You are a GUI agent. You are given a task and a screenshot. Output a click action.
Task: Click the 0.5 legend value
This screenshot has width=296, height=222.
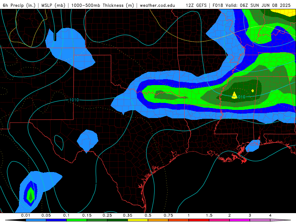point(148,215)
